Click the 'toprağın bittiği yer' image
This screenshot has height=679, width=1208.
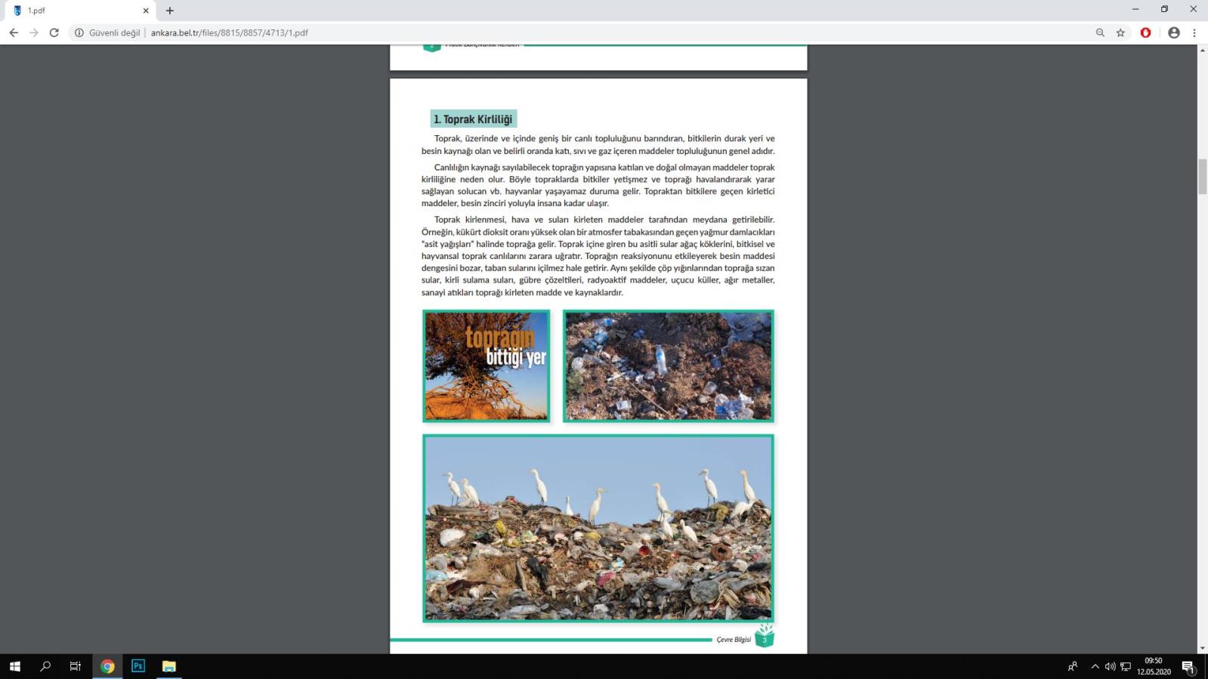[x=486, y=366]
